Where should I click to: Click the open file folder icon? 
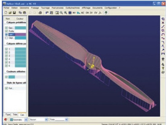click(x=10, y=13)
